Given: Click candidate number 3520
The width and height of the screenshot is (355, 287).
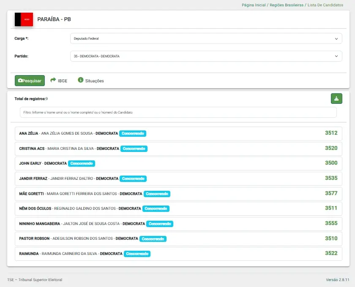Looking at the screenshot, I should coord(331,148).
